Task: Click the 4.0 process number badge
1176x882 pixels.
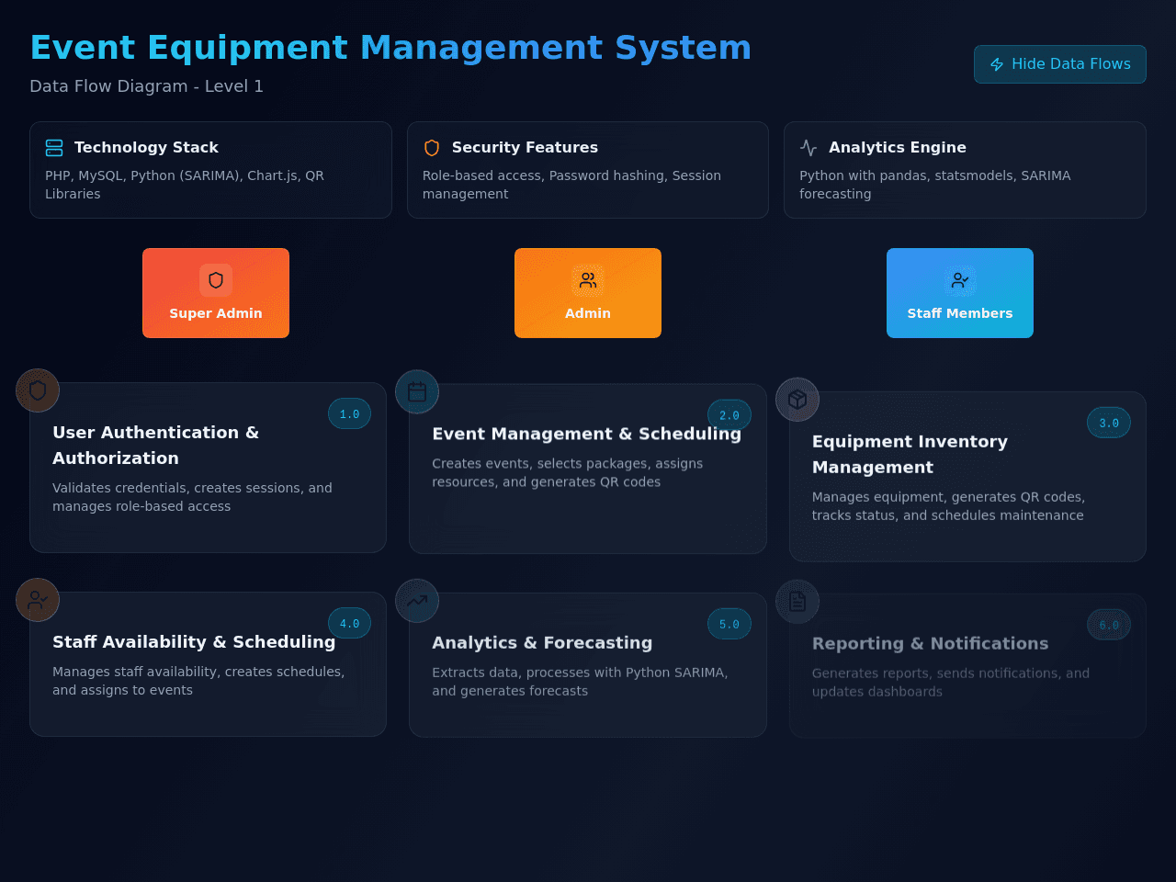Action: [x=350, y=623]
